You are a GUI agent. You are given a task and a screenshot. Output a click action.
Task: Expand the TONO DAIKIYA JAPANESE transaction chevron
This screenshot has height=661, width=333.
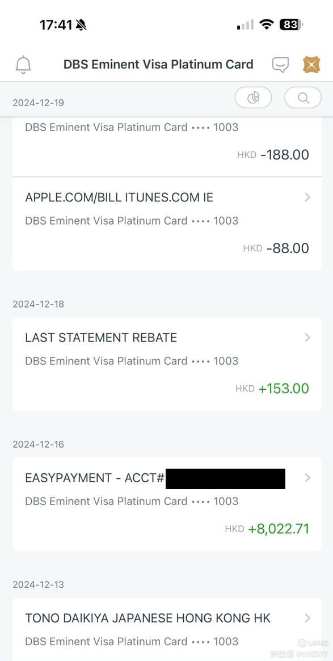pyautogui.click(x=307, y=618)
